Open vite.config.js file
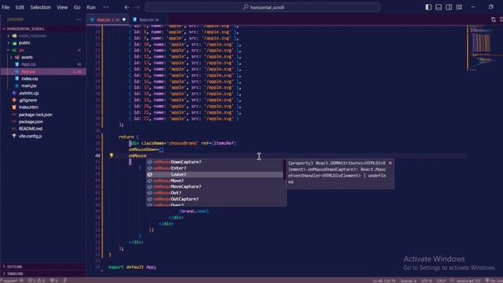This screenshot has width=503, height=283. click(43, 136)
